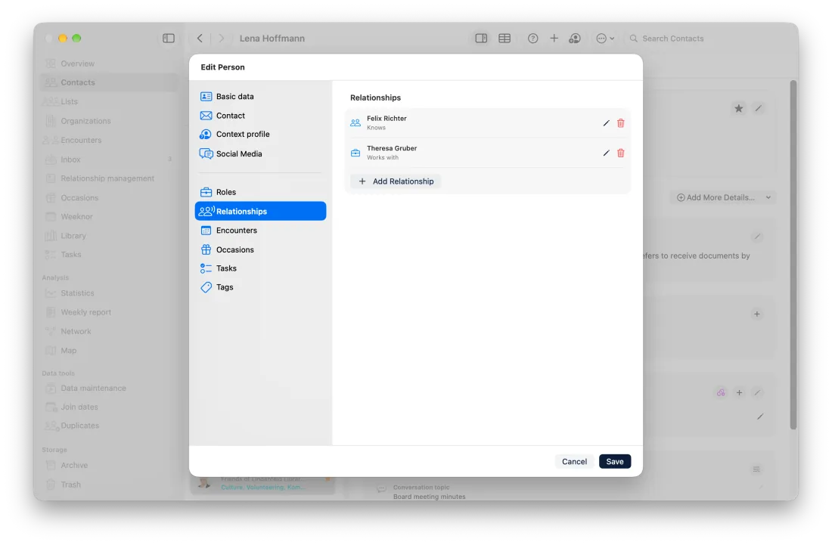This screenshot has height=545, width=832.
Task: Open Weekly report under Analysis
Action: (x=110, y=312)
